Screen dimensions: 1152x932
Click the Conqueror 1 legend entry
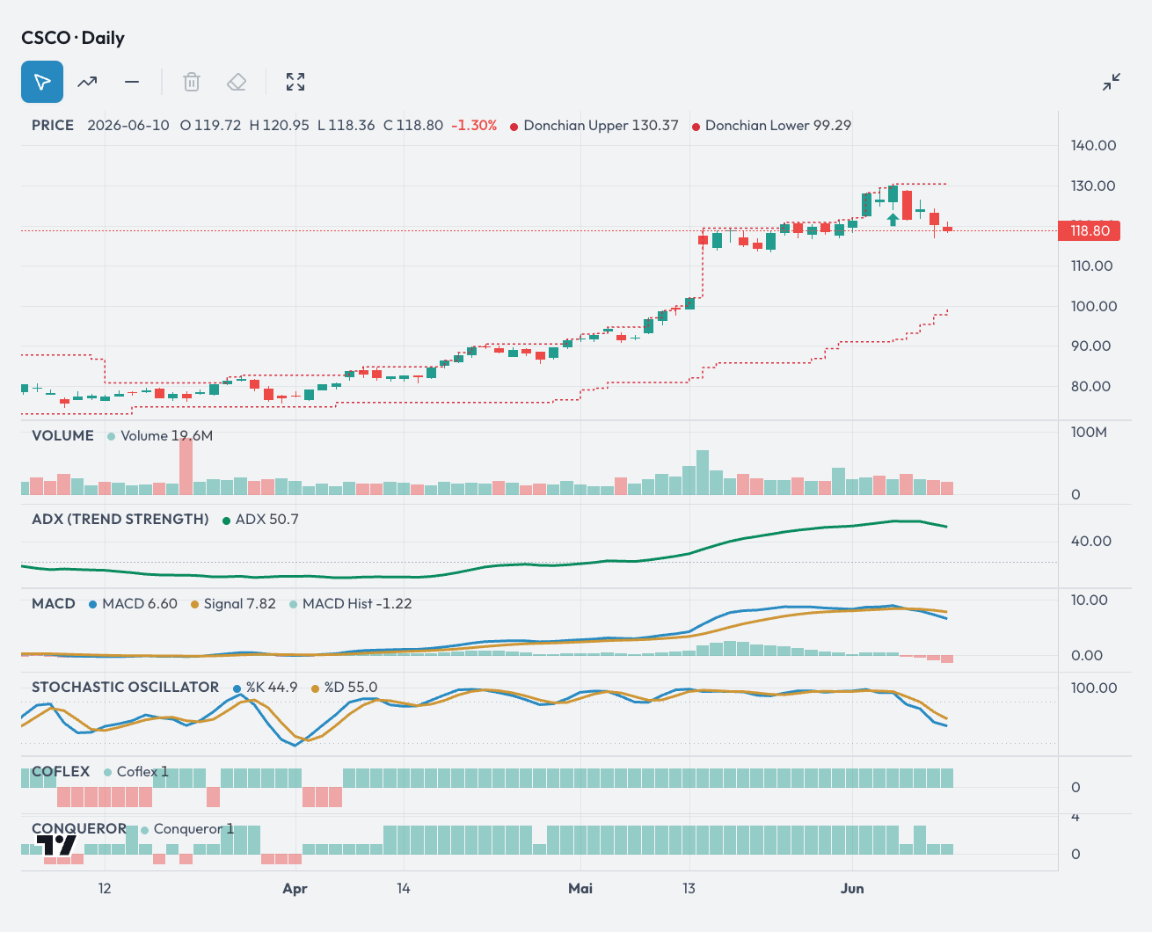193,828
